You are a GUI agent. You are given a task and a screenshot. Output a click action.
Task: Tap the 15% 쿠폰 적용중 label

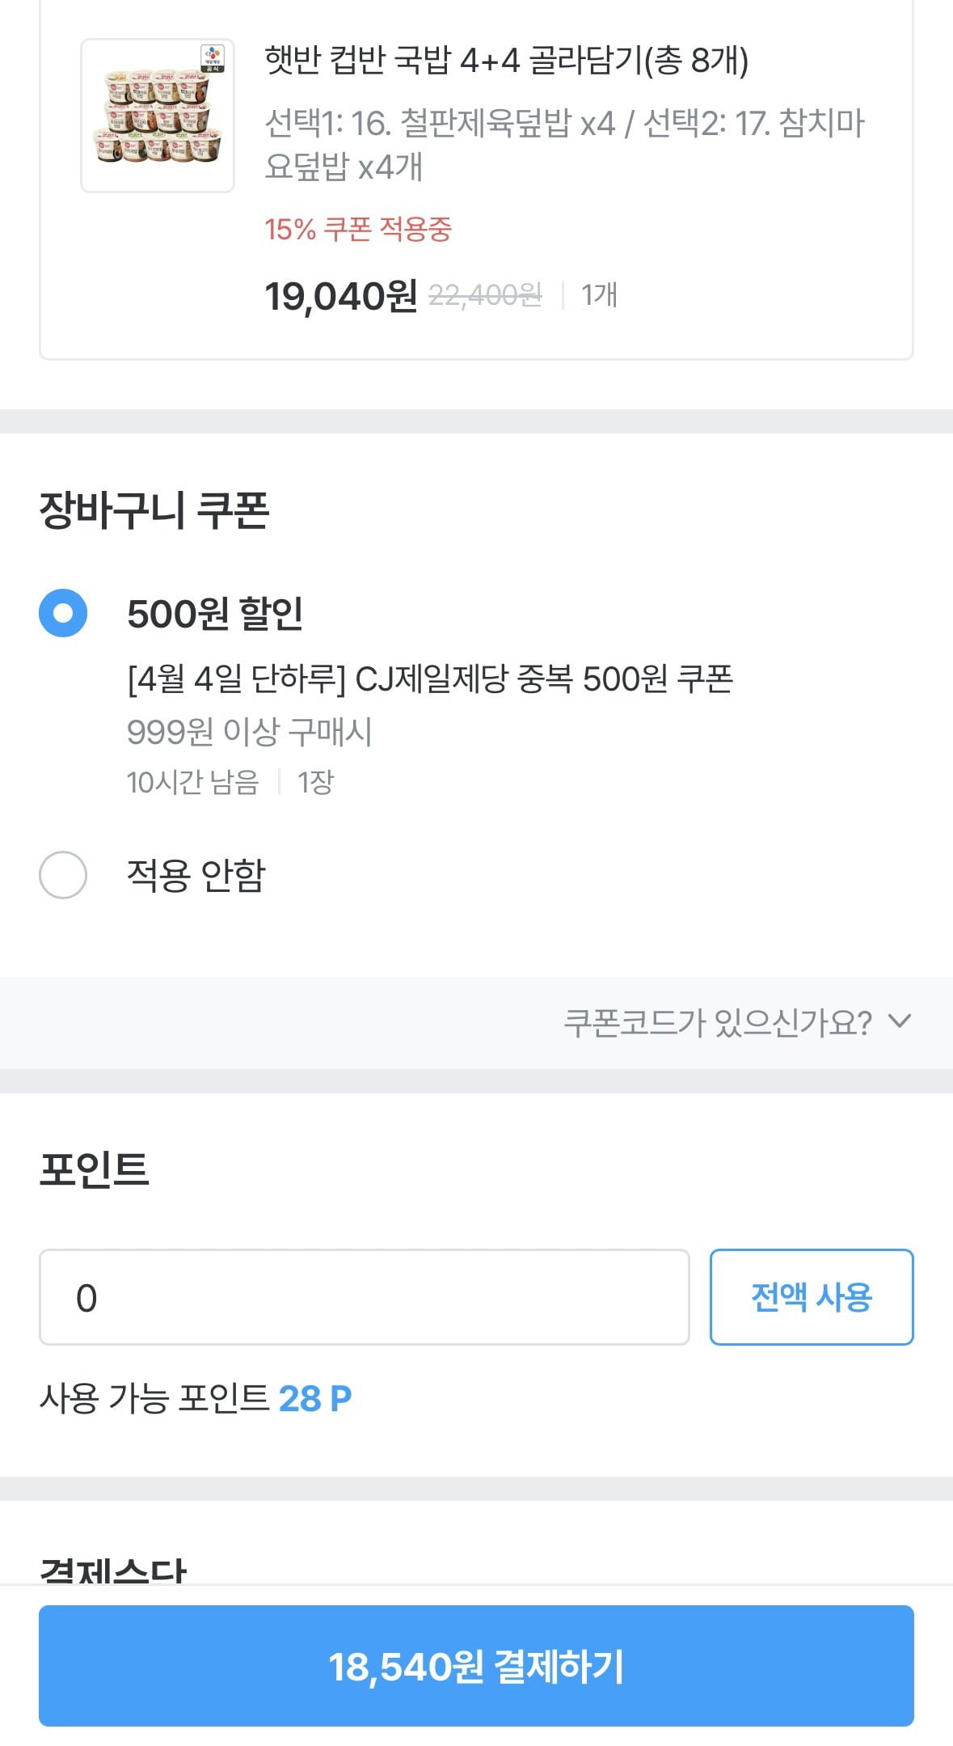click(x=358, y=230)
